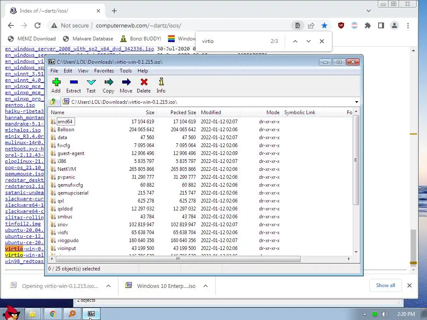Viewport: 427px width, 320px height.
Task: Open the Edit menu in 7-Zip
Action: tap(68, 71)
